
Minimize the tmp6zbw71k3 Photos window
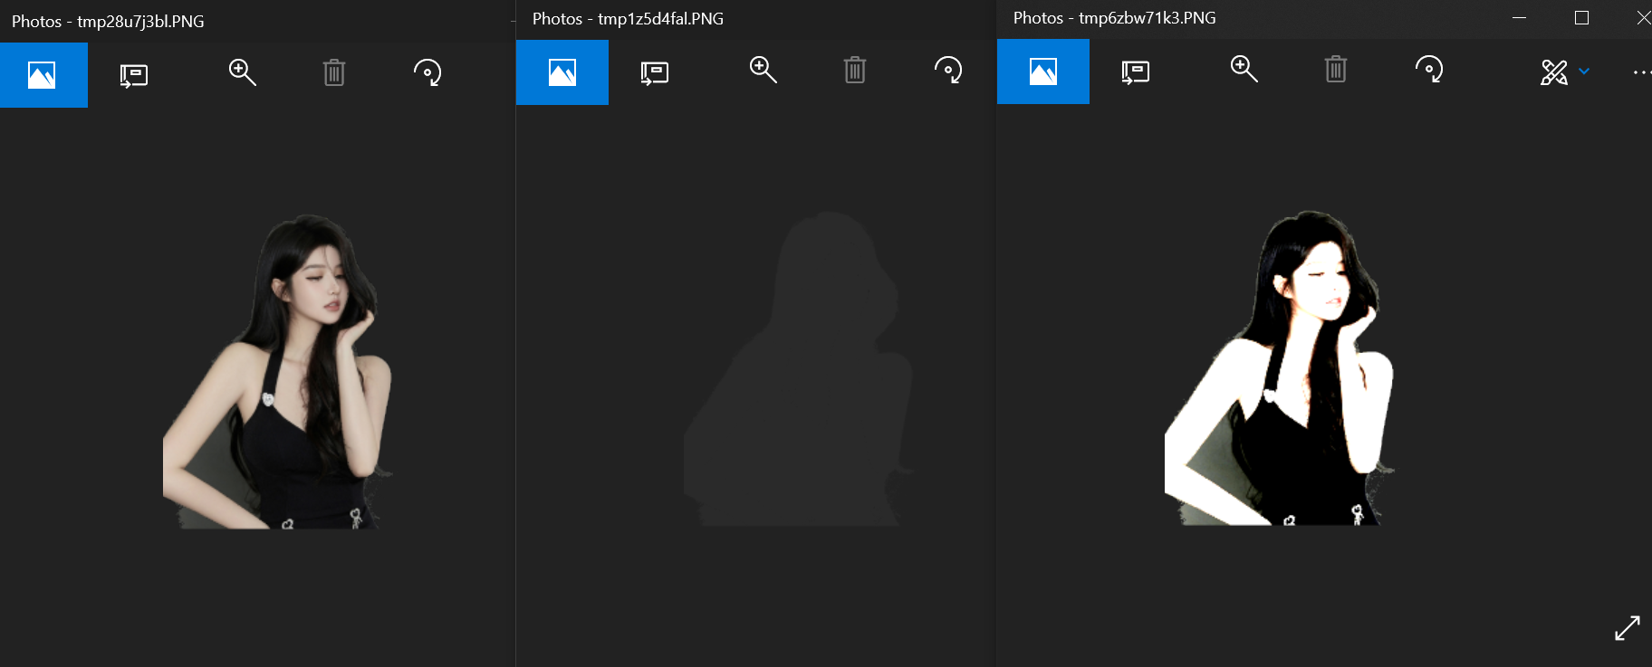click(x=1520, y=17)
